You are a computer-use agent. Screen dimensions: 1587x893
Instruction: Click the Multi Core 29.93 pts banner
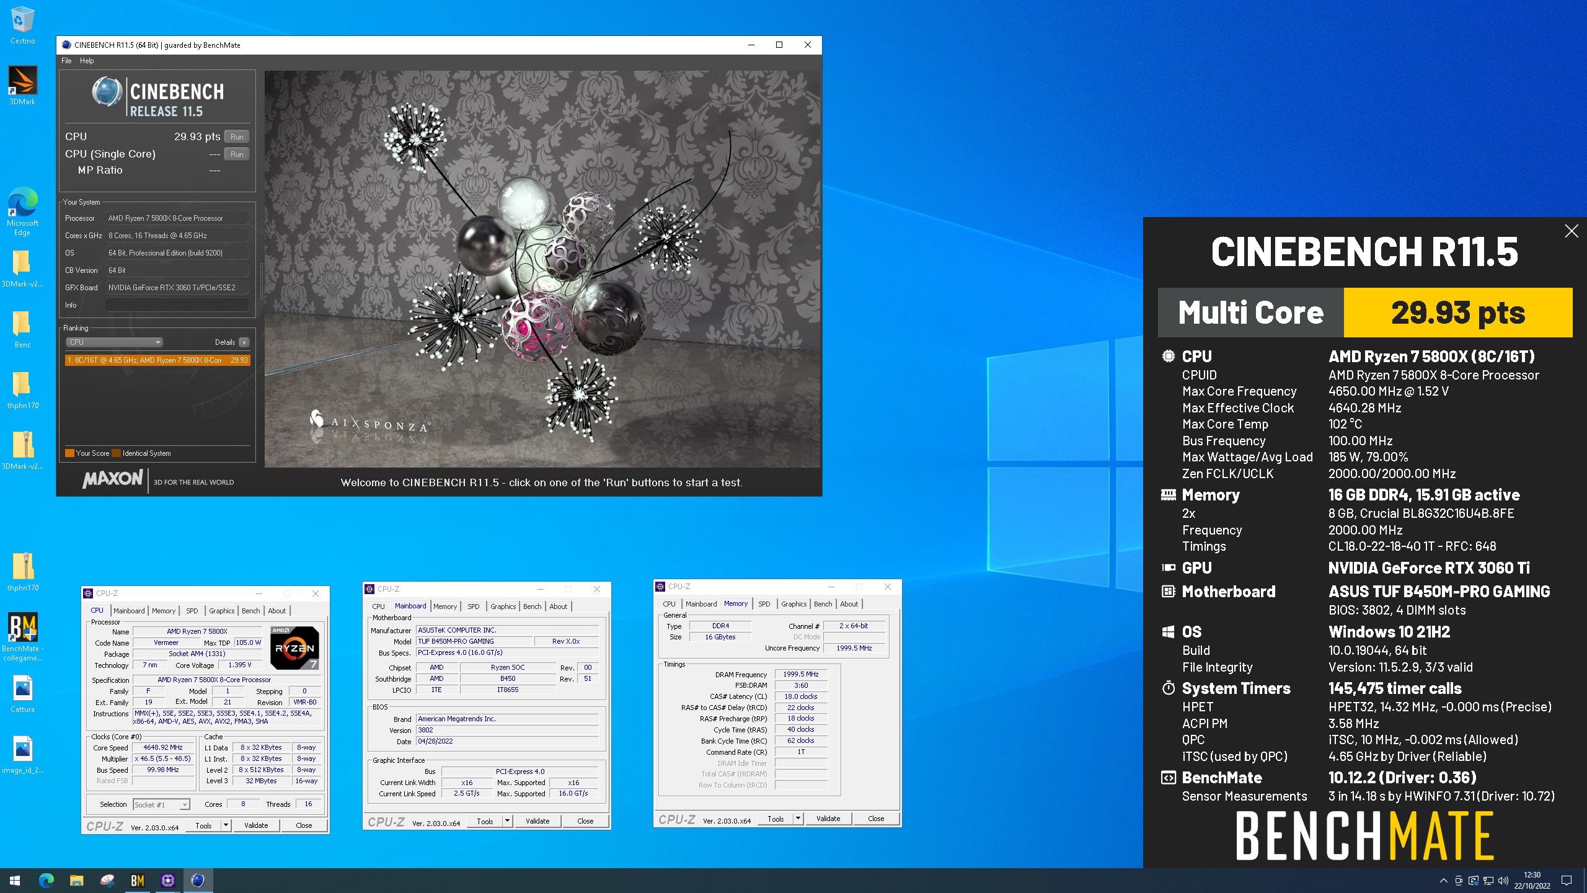click(x=1365, y=313)
